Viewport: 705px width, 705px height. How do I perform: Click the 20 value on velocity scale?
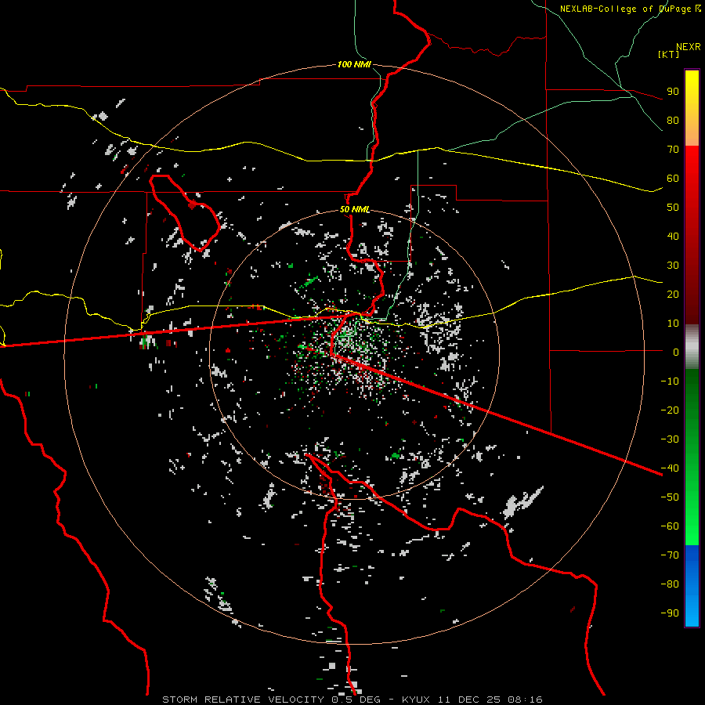coord(673,295)
